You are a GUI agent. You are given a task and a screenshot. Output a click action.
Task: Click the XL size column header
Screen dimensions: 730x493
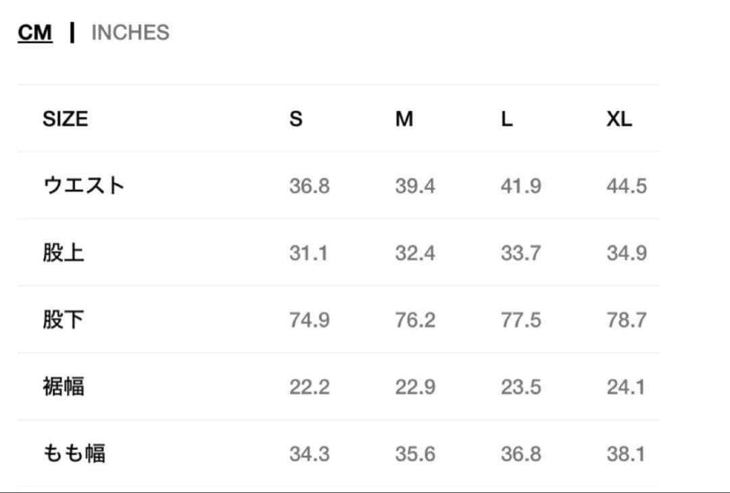tap(619, 119)
